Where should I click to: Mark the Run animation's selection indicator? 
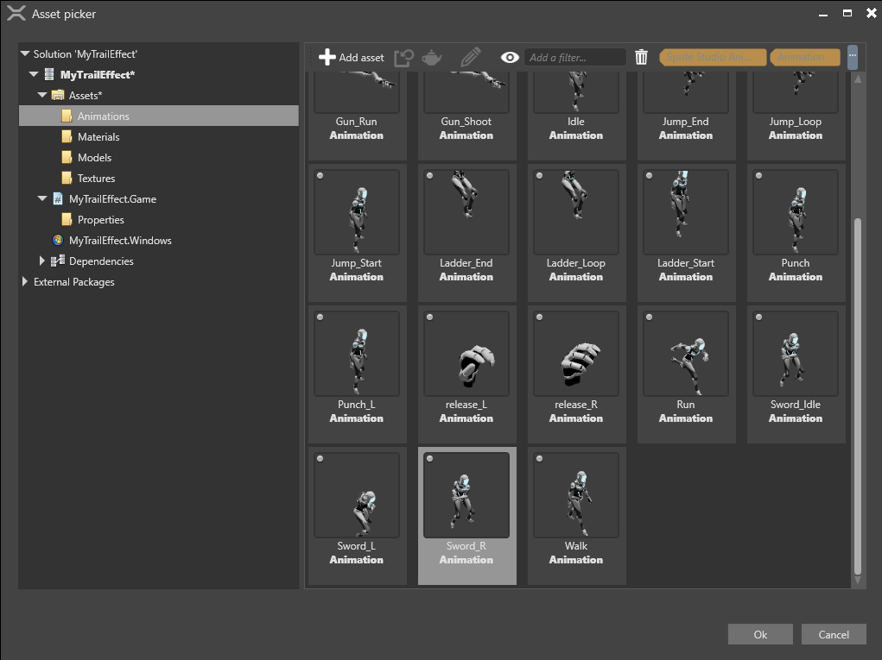650,316
